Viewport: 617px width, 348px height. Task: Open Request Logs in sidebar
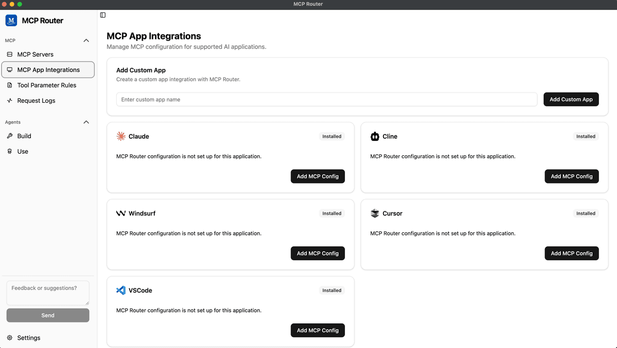tap(36, 101)
